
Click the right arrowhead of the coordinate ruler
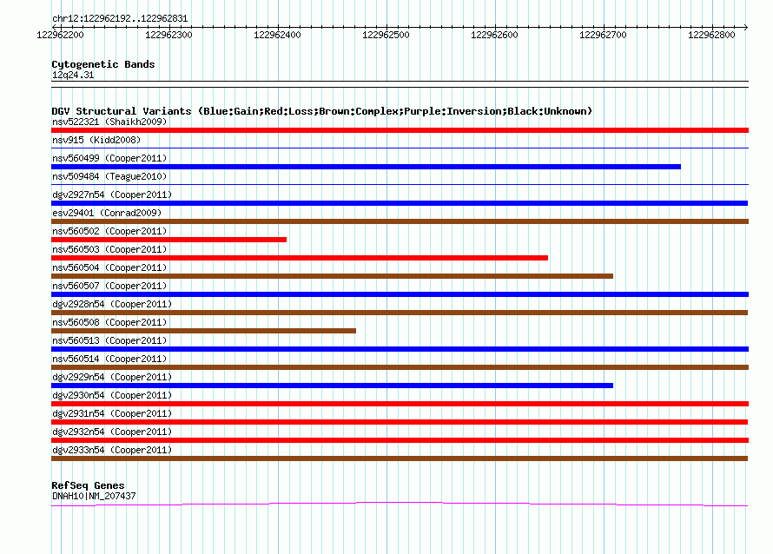(746, 27)
